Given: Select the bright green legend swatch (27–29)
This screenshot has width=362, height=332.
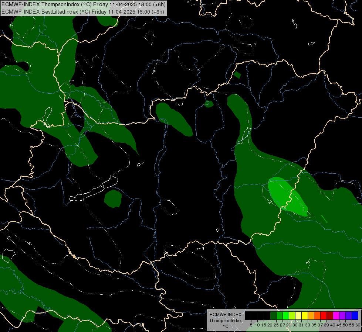Looking at the screenshot, I should [286, 315].
